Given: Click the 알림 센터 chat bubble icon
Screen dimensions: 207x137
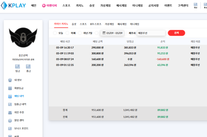Looking at the screenshot, I should (x=10, y=121).
